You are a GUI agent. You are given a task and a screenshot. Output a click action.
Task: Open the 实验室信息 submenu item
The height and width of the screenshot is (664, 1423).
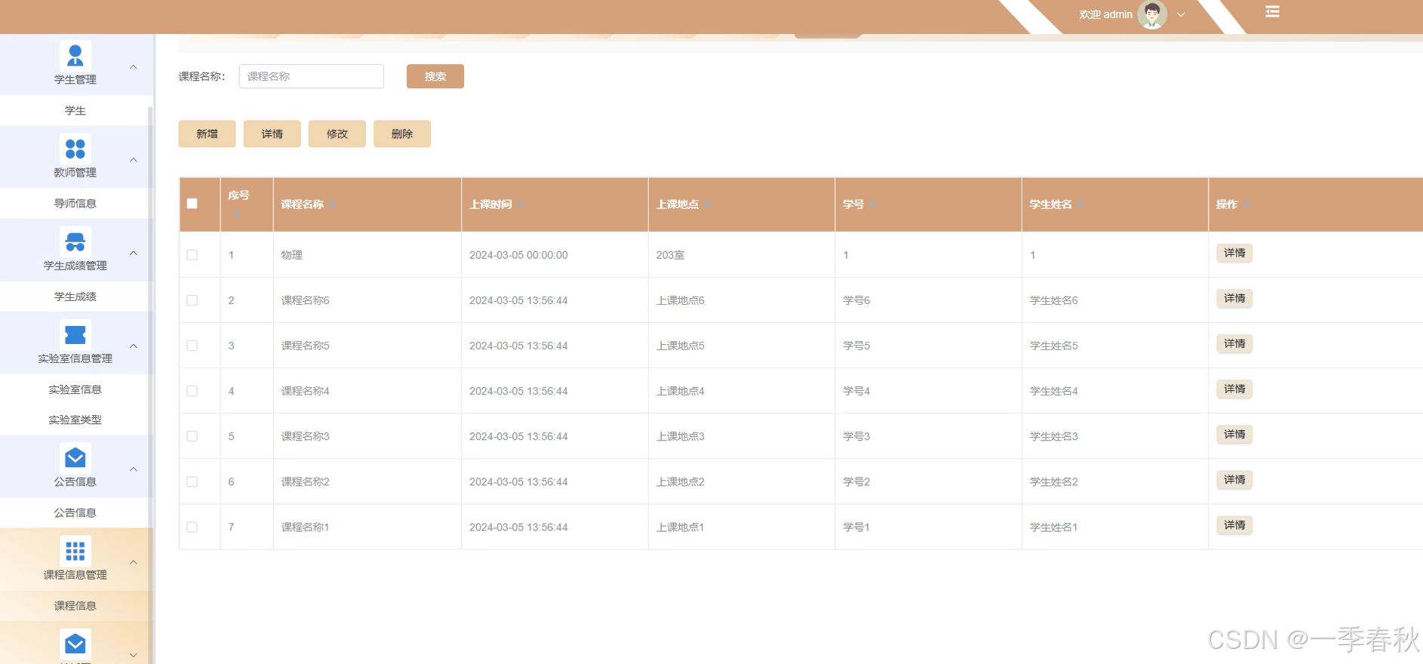pyautogui.click(x=75, y=389)
